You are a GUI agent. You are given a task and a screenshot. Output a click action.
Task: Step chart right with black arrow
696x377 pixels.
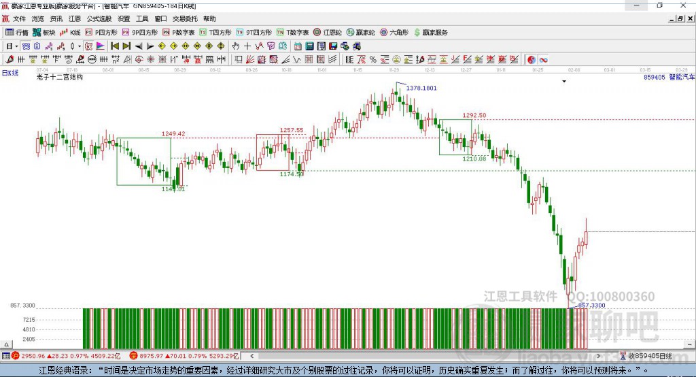click(150, 46)
